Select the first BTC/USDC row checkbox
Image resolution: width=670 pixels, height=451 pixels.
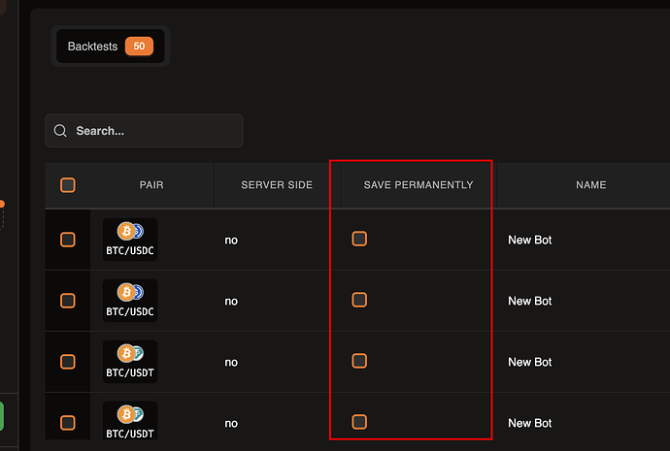pyautogui.click(x=68, y=240)
